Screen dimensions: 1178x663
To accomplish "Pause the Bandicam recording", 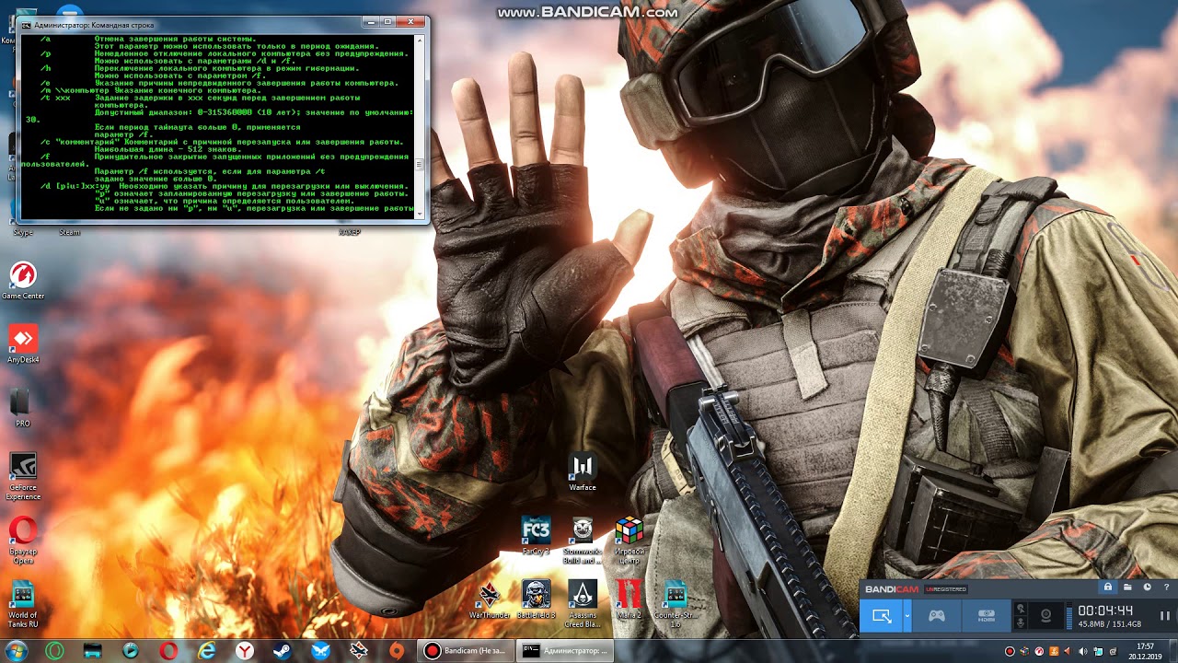I will point(1164,616).
